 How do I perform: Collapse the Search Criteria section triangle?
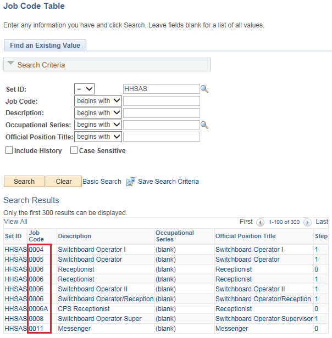tap(10, 64)
